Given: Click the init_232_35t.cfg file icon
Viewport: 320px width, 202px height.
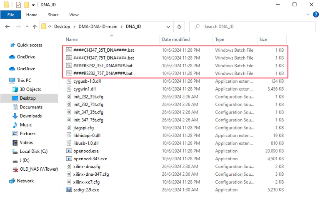Looking at the screenshot, I should pyautogui.click(x=69, y=97).
